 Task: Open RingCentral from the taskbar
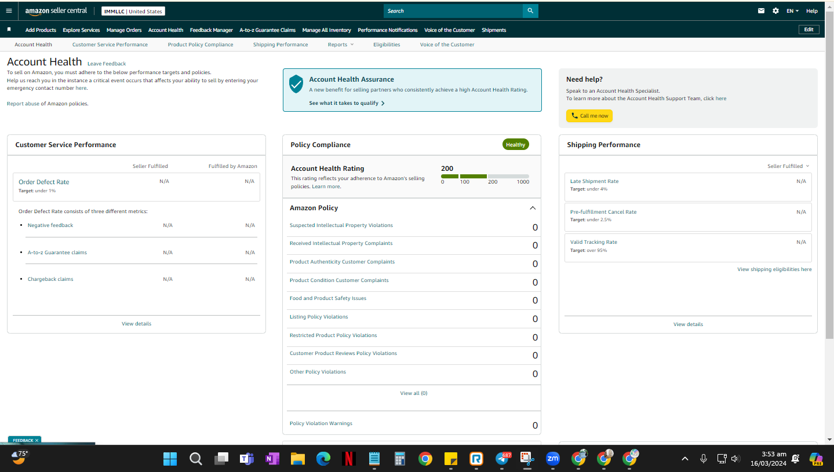click(476, 459)
